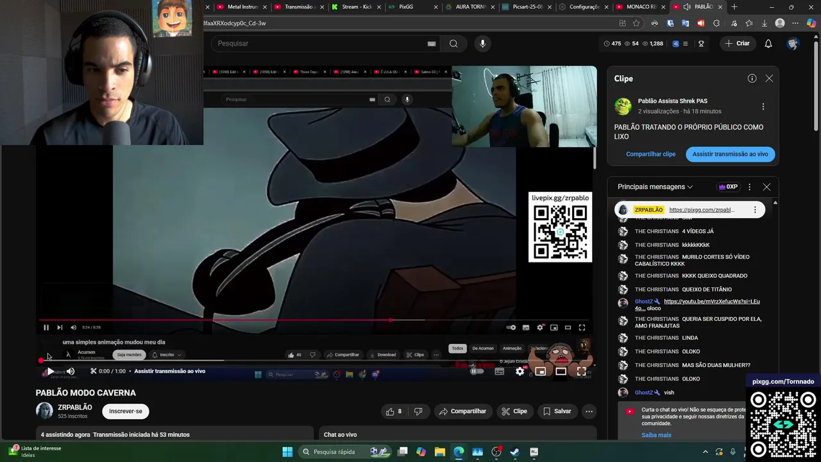Switch to the Metal Instrum browser tab

coord(238,7)
